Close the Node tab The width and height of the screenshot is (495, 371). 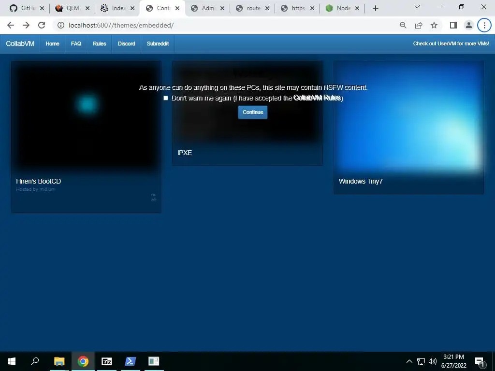click(x=357, y=9)
